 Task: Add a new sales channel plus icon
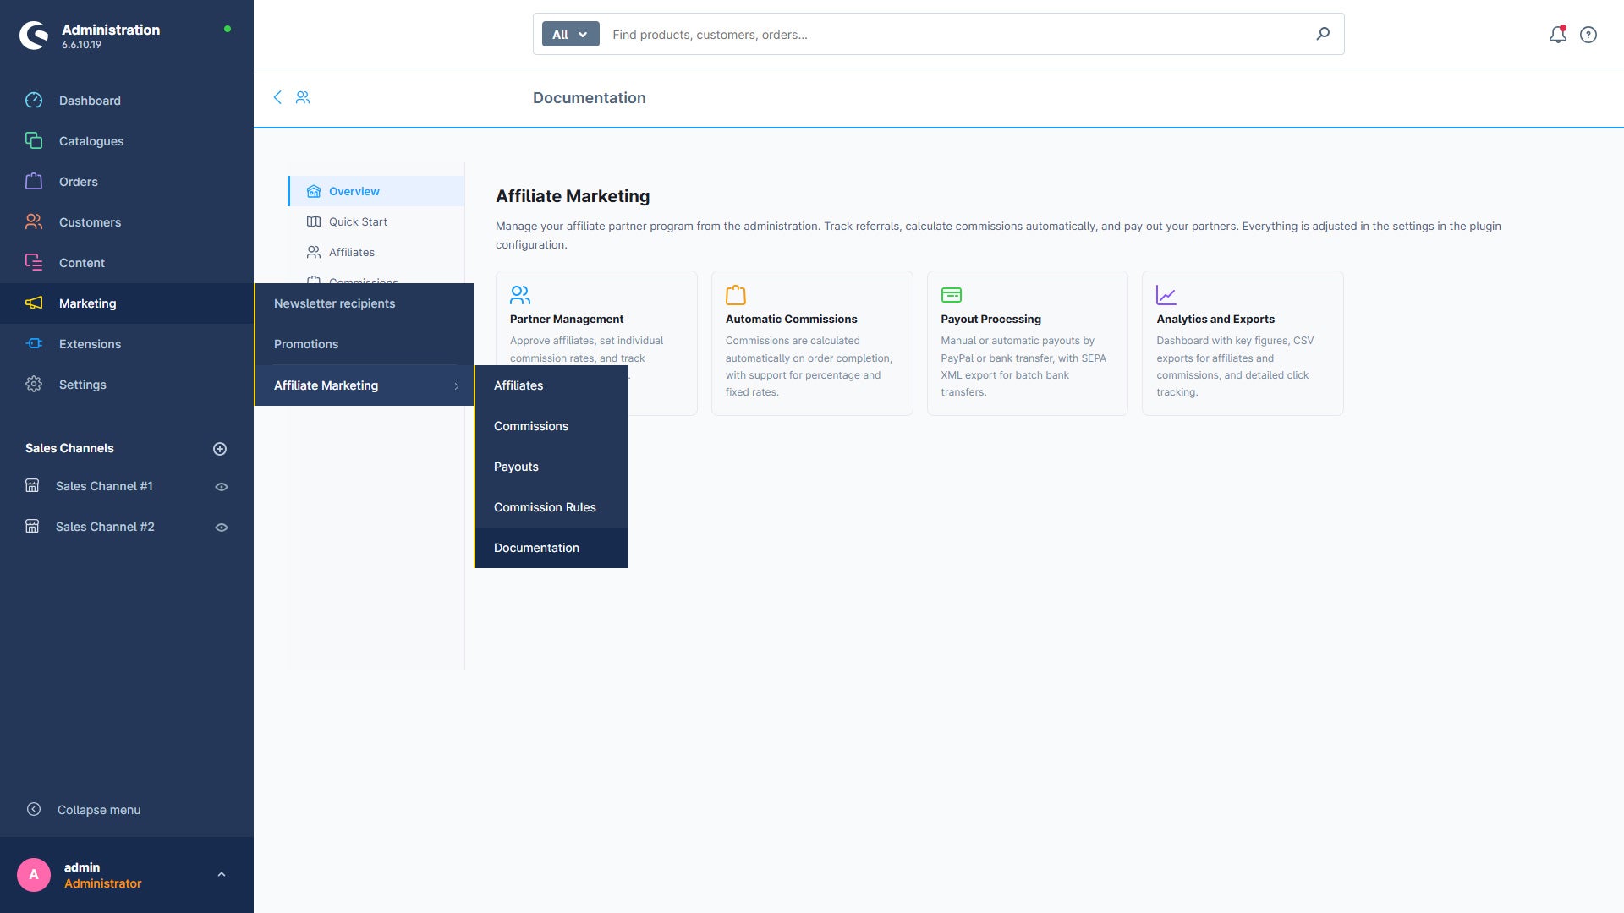(x=220, y=449)
